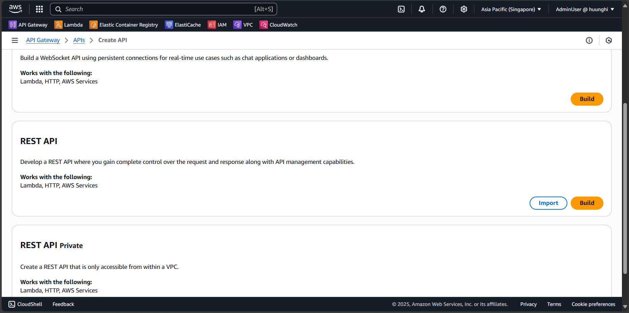
Task: Toggle the side navigation hamburger menu
Action: [15, 40]
